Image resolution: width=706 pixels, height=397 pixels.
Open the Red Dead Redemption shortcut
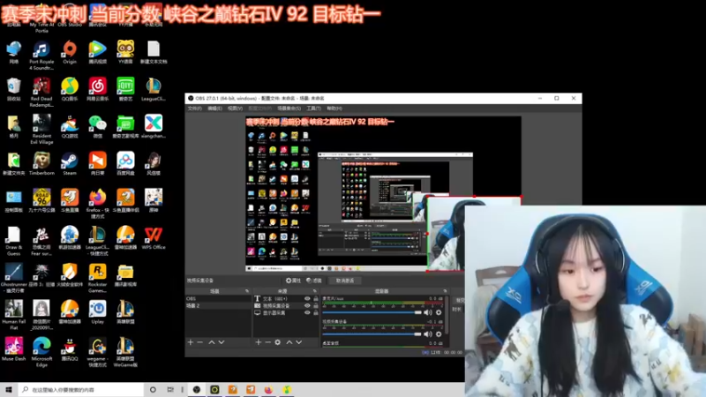point(41,93)
